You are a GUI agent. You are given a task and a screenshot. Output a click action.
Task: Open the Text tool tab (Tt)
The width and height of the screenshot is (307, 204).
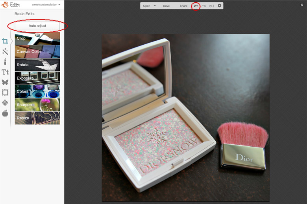click(5, 72)
